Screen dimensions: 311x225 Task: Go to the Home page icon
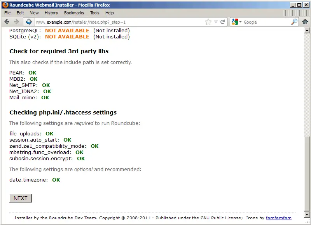point(305,22)
